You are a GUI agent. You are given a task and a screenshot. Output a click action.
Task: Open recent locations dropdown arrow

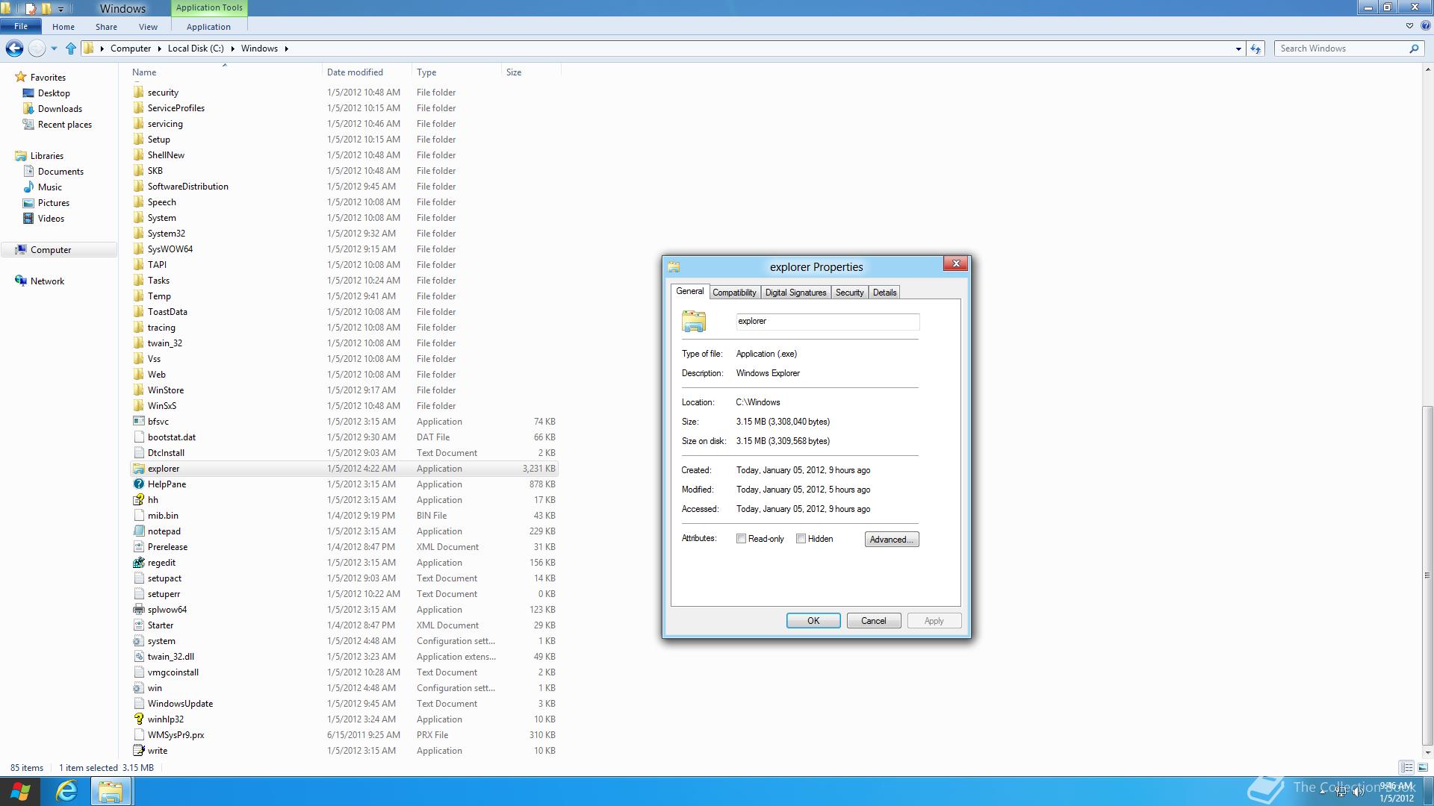pos(54,49)
